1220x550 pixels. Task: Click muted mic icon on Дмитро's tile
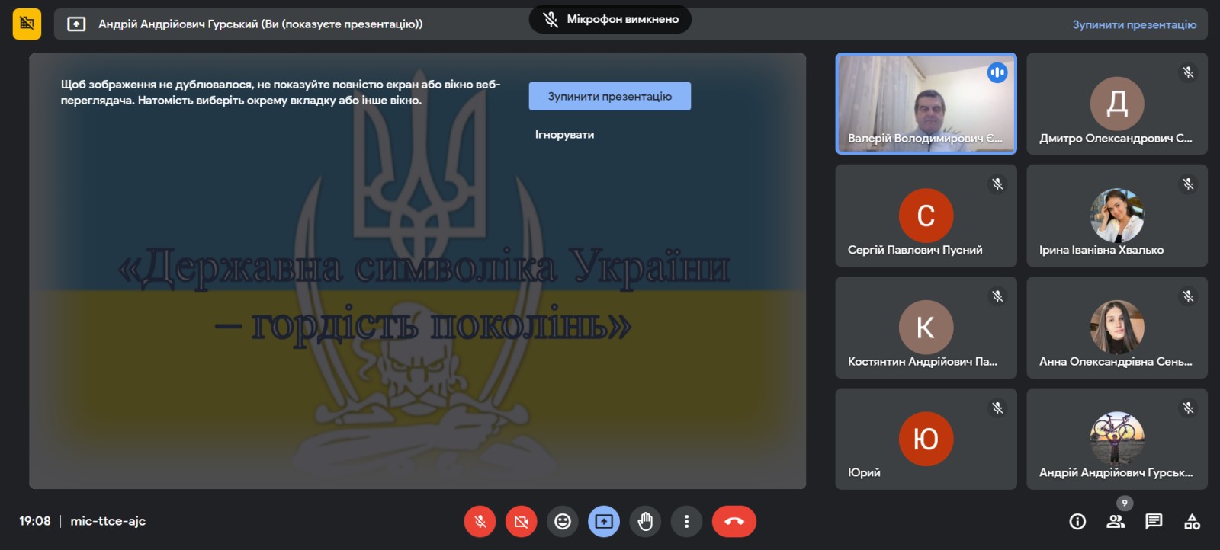click(x=1188, y=72)
